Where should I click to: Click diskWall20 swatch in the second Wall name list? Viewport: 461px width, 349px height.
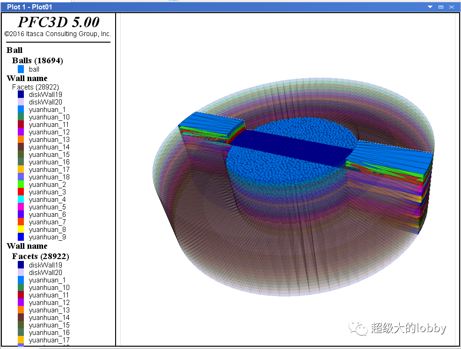click(x=21, y=273)
